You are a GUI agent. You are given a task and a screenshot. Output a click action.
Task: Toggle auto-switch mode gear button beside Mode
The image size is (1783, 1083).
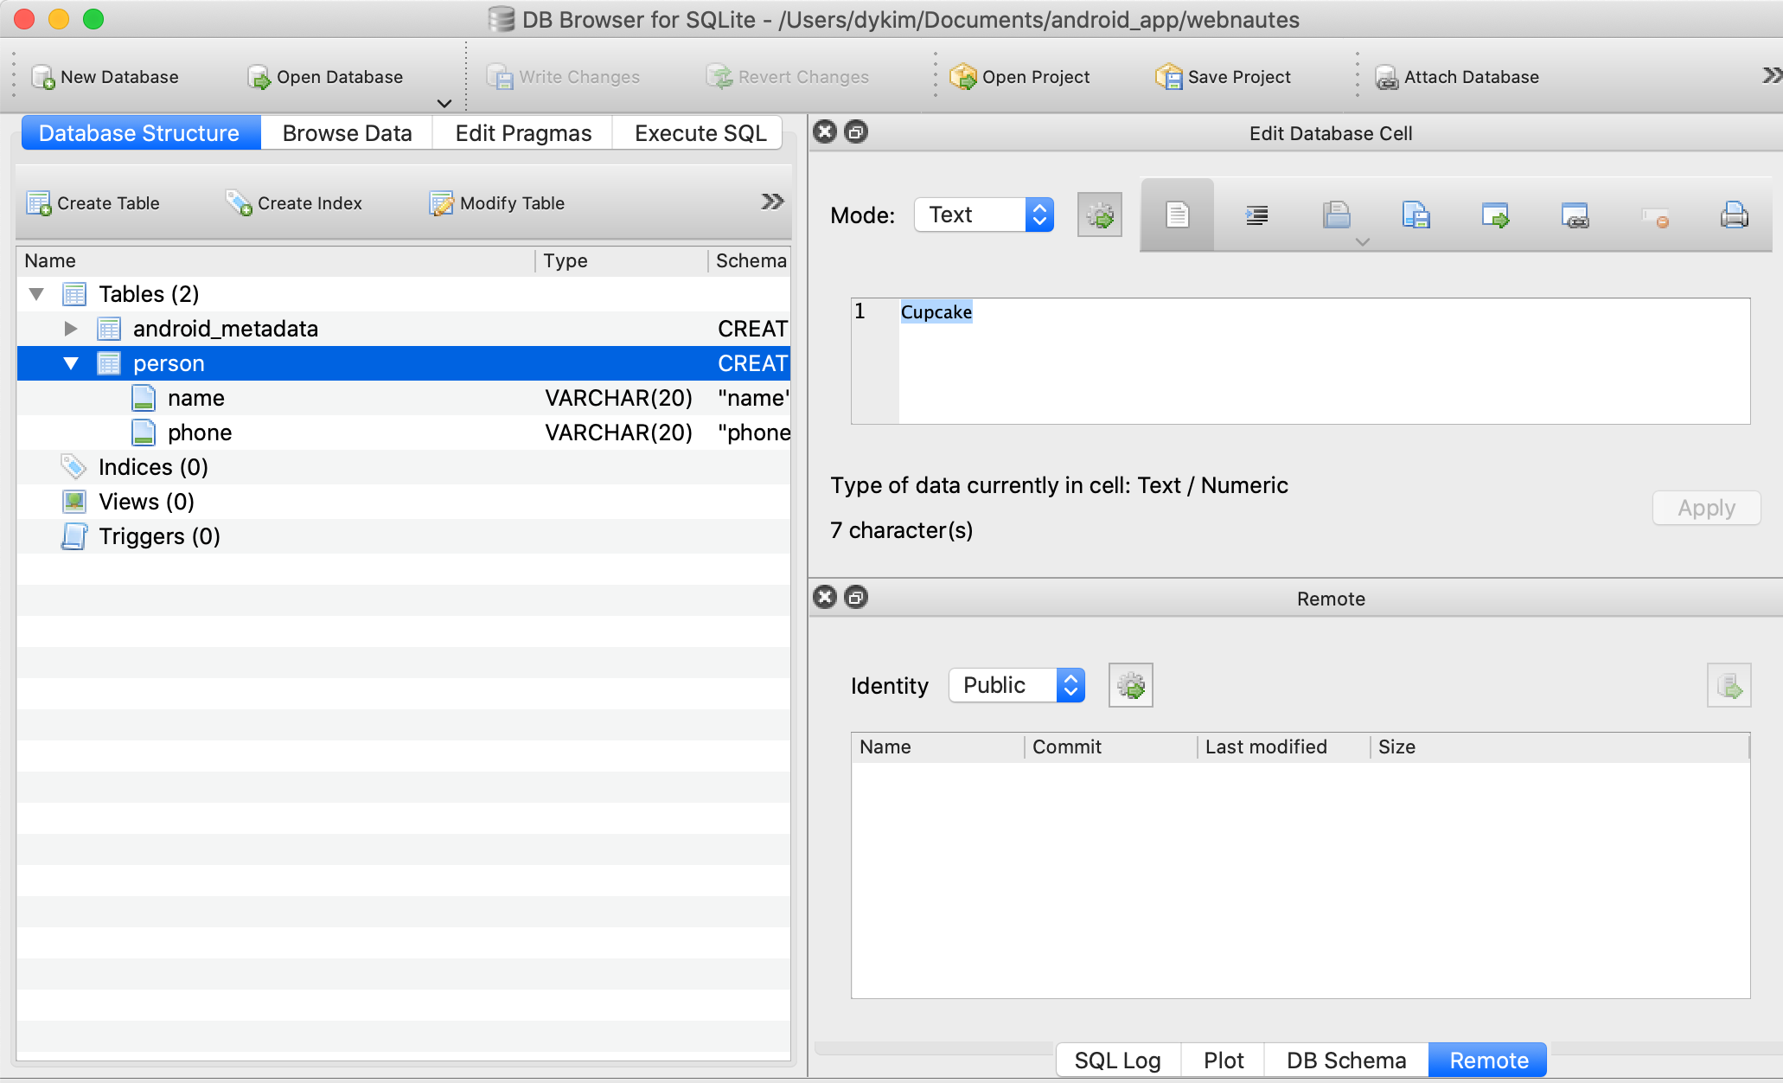coord(1100,215)
